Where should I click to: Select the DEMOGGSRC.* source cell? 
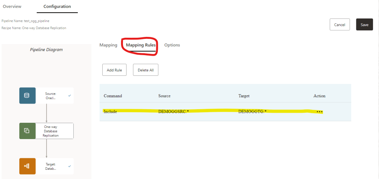pyautogui.click(x=173, y=111)
